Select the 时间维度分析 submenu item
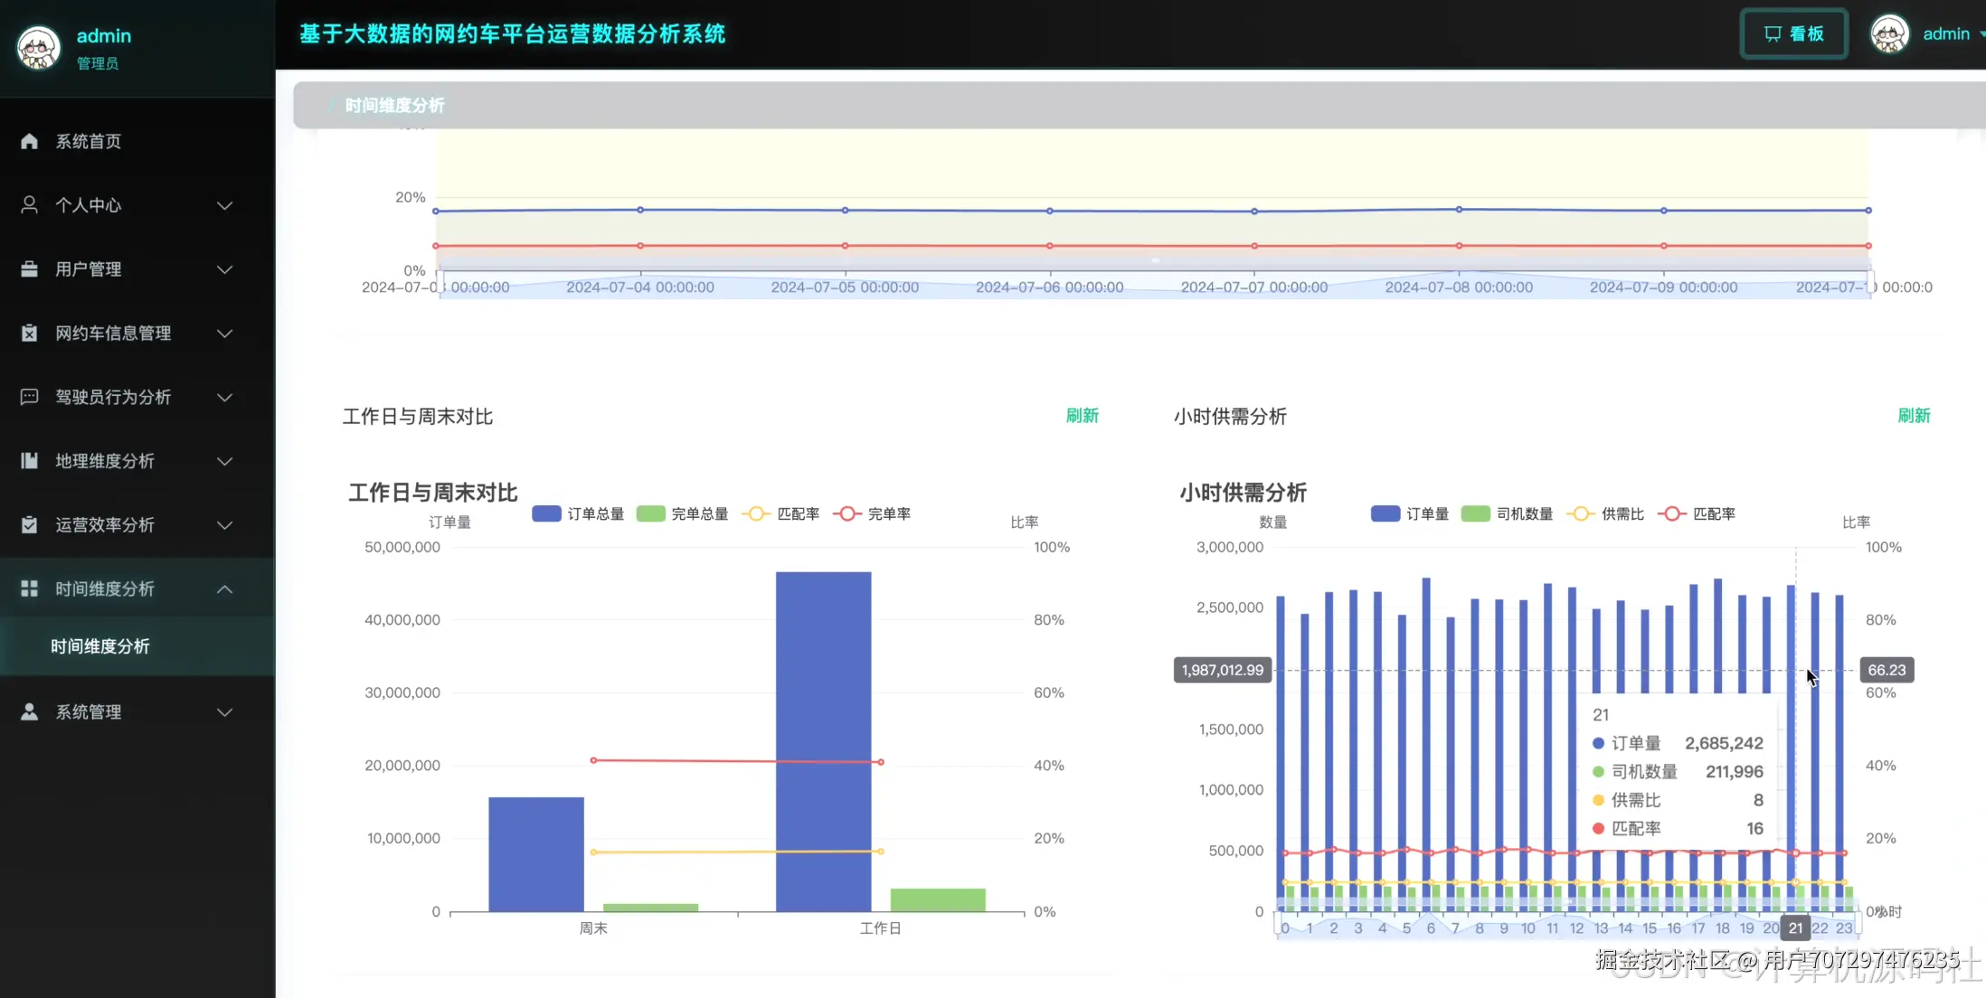Image resolution: width=1986 pixels, height=998 pixels. 100,646
